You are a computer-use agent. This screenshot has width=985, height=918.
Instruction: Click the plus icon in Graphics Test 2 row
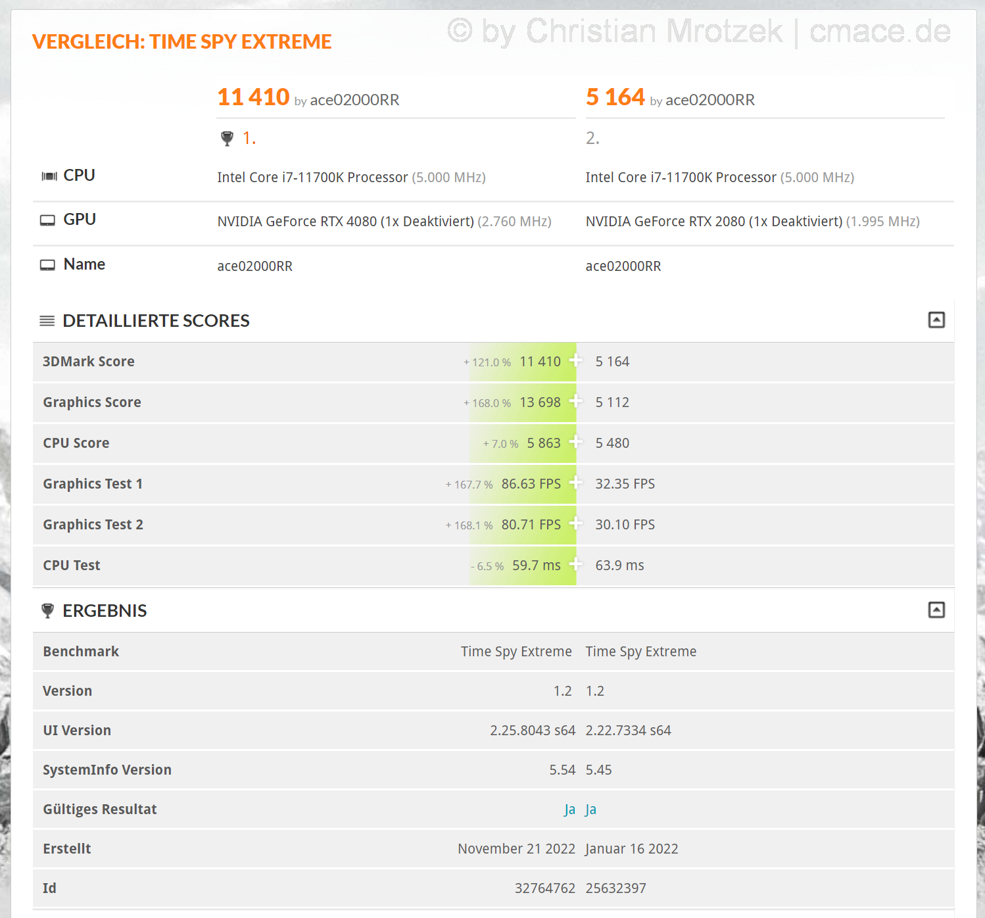coord(575,524)
